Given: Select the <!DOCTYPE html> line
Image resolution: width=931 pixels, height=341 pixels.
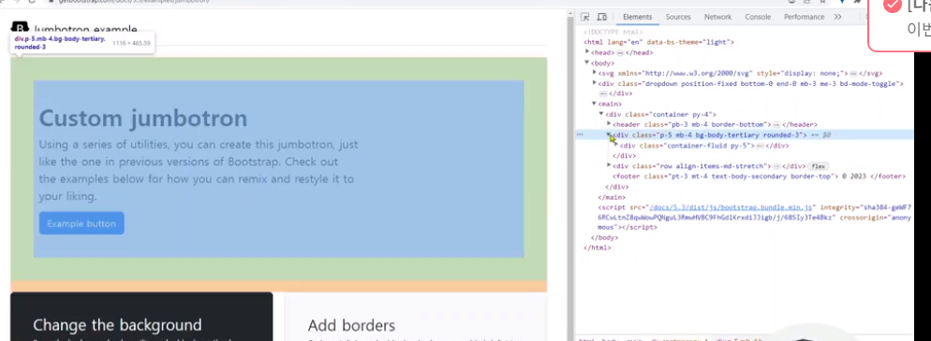Looking at the screenshot, I should (x=613, y=32).
